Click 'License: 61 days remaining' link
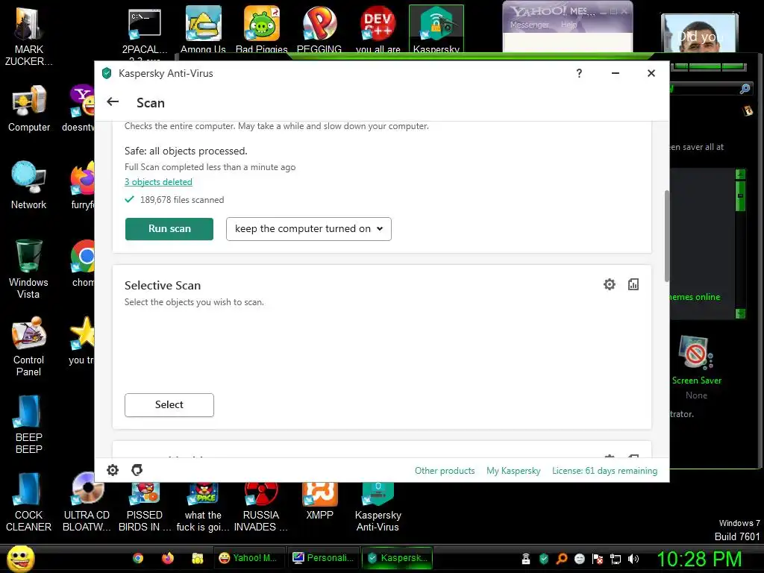The height and width of the screenshot is (573, 764). (x=604, y=471)
